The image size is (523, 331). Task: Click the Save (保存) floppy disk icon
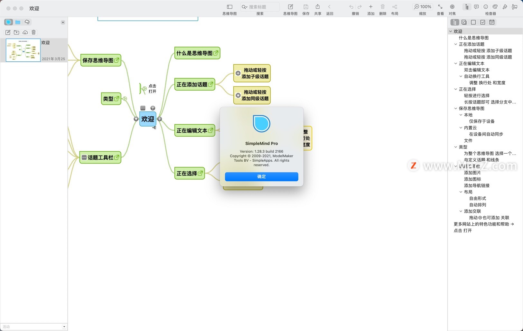click(306, 7)
